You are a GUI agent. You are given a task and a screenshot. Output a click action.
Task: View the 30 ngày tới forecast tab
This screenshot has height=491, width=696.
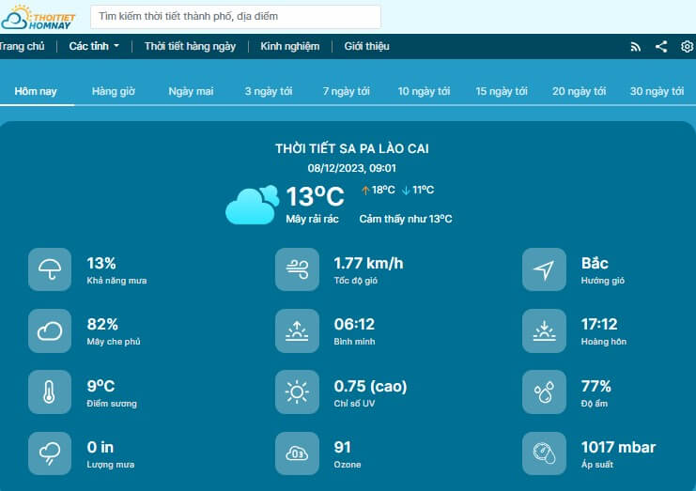coord(657,91)
